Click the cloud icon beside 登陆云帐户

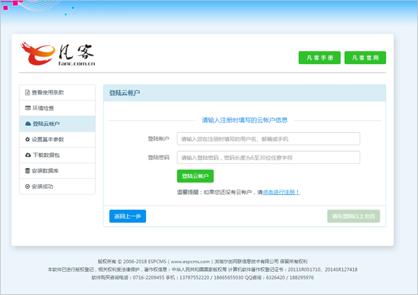[27, 124]
